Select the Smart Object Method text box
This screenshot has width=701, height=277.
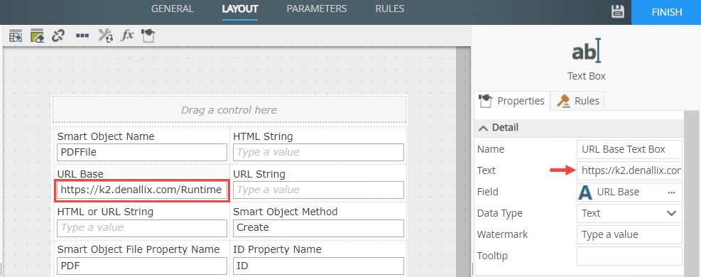click(x=318, y=227)
